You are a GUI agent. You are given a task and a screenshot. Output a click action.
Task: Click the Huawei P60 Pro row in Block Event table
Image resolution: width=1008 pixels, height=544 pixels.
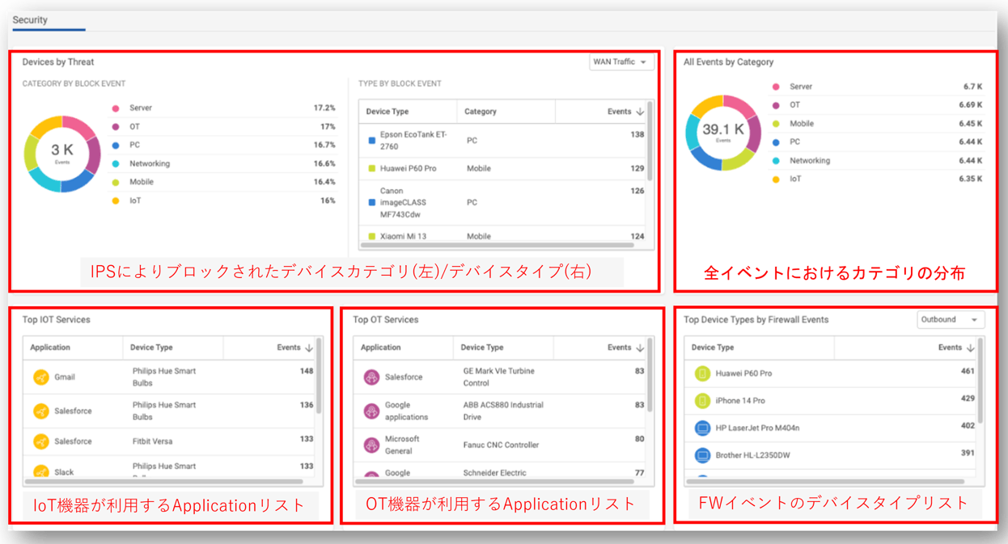pos(503,169)
